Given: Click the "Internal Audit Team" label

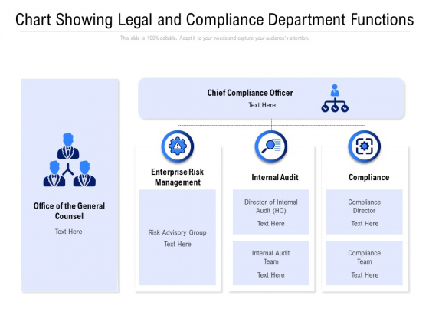Looking at the screenshot, I should pos(271,258).
